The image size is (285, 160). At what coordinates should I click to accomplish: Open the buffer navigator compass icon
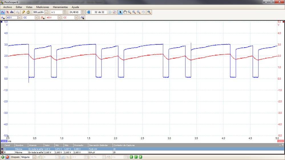pos(114,12)
